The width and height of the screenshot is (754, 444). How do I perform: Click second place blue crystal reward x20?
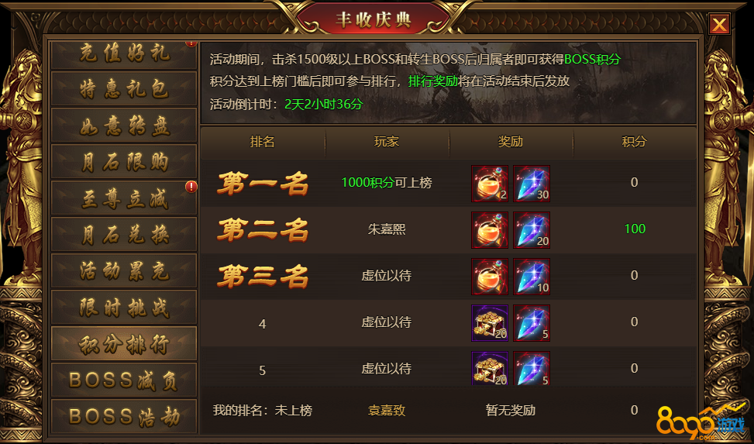[532, 230]
